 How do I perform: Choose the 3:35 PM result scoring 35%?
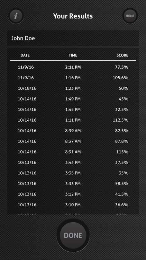click(x=73, y=173)
